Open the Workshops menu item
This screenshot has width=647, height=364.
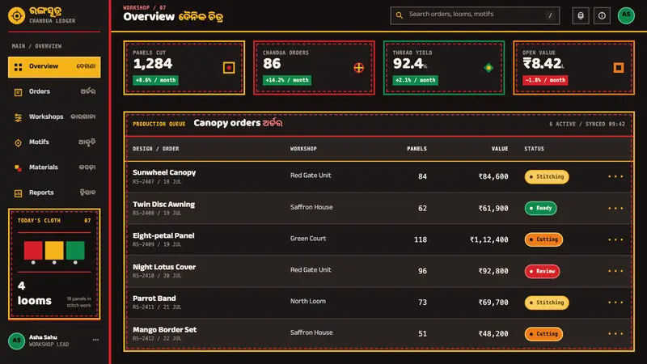pyautogui.click(x=54, y=117)
